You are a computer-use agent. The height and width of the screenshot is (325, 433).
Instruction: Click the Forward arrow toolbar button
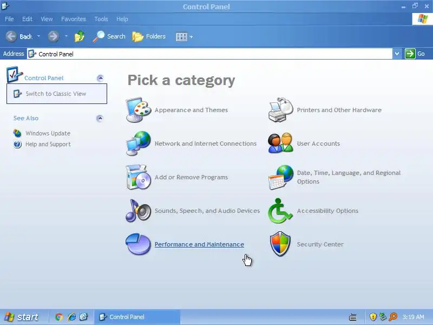(x=53, y=36)
